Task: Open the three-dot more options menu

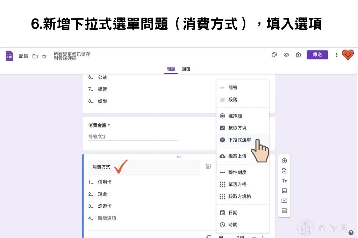Action: point(336,55)
